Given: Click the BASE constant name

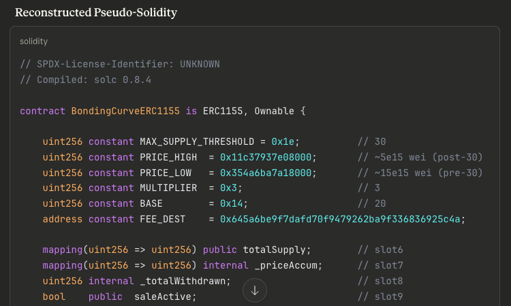Looking at the screenshot, I should (x=151, y=203).
